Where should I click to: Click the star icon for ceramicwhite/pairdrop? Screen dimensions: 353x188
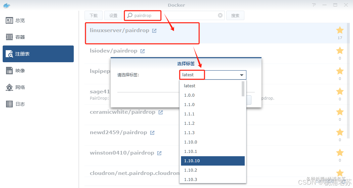pos(340,112)
